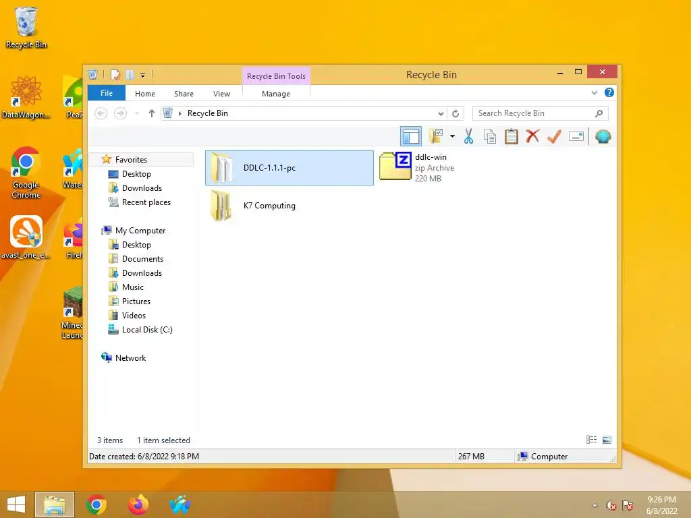Select the avast_one desktop installer icon
Image resolution: width=691 pixels, height=518 pixels.
(x=26, y=237)
